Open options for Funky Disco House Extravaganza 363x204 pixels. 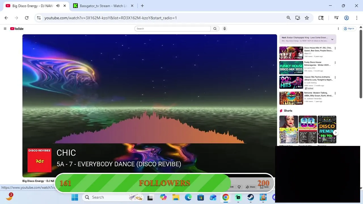click(x=335, y=63)
